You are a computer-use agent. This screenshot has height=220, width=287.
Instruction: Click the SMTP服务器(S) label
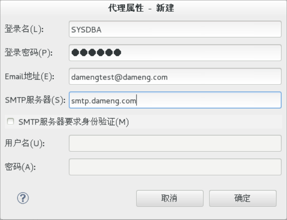[x=35, y=100]
